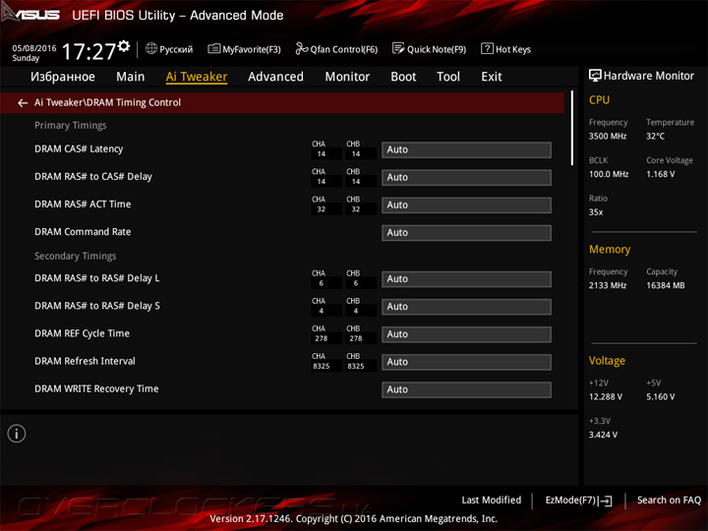The width and height of the screenshot is (708, 531).
Task: Click the CHA '8325' refresh interval value
Action: click(321, 366)
